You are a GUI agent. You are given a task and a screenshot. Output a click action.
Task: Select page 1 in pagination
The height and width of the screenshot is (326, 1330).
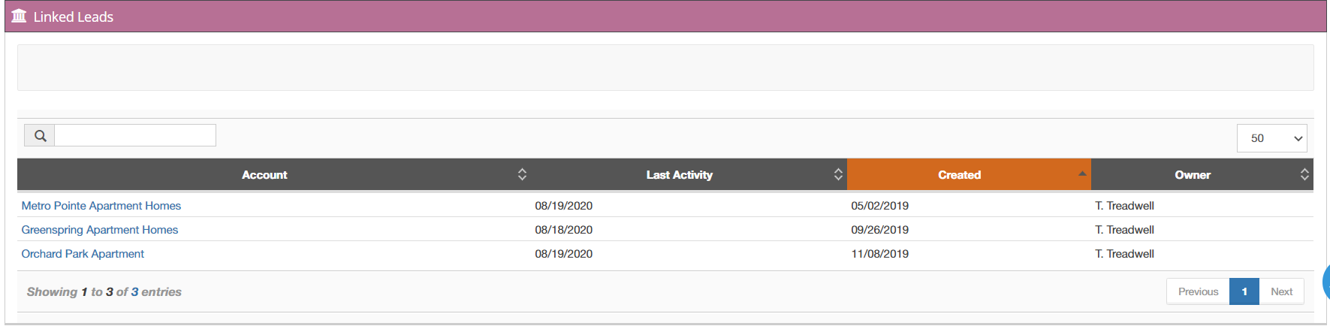[1244, 291]
